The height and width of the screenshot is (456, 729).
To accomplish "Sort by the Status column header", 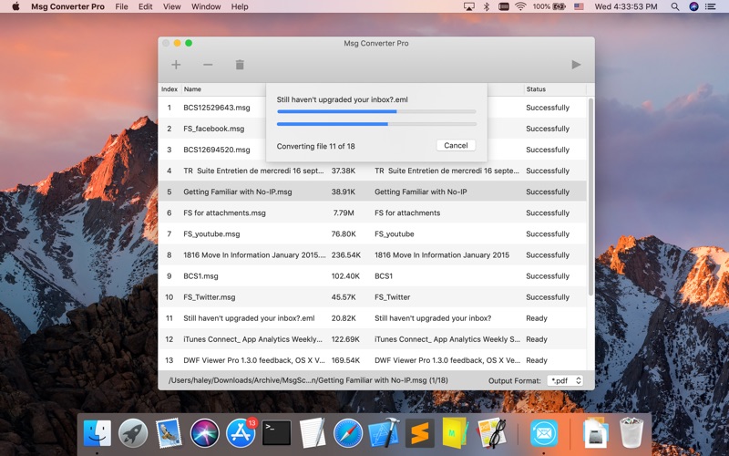I will pyautogui.click(x=536, y=88).
